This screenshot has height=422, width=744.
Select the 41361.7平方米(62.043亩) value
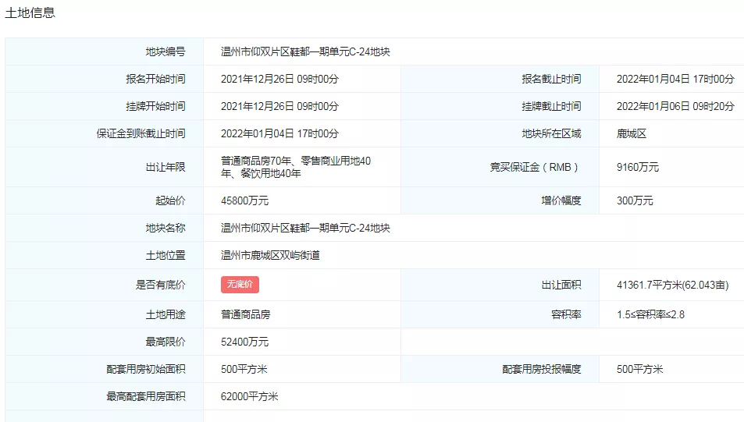(x=672, y=285)
